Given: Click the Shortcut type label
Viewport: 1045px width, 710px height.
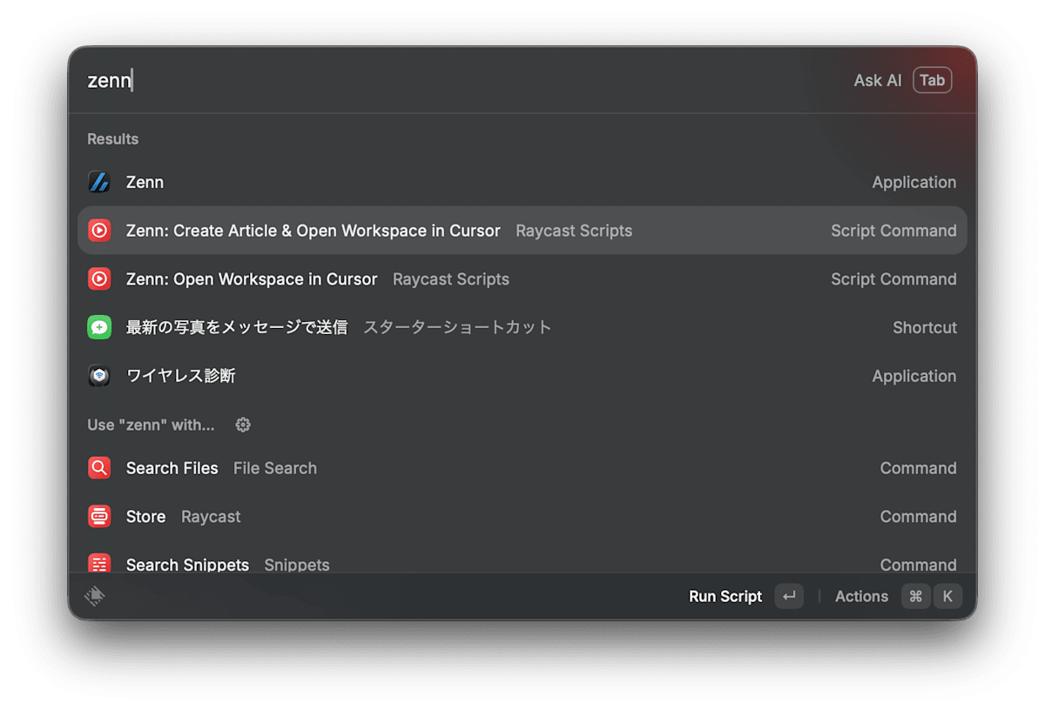Looking at the screenshot, I should (x=925, y=327).
